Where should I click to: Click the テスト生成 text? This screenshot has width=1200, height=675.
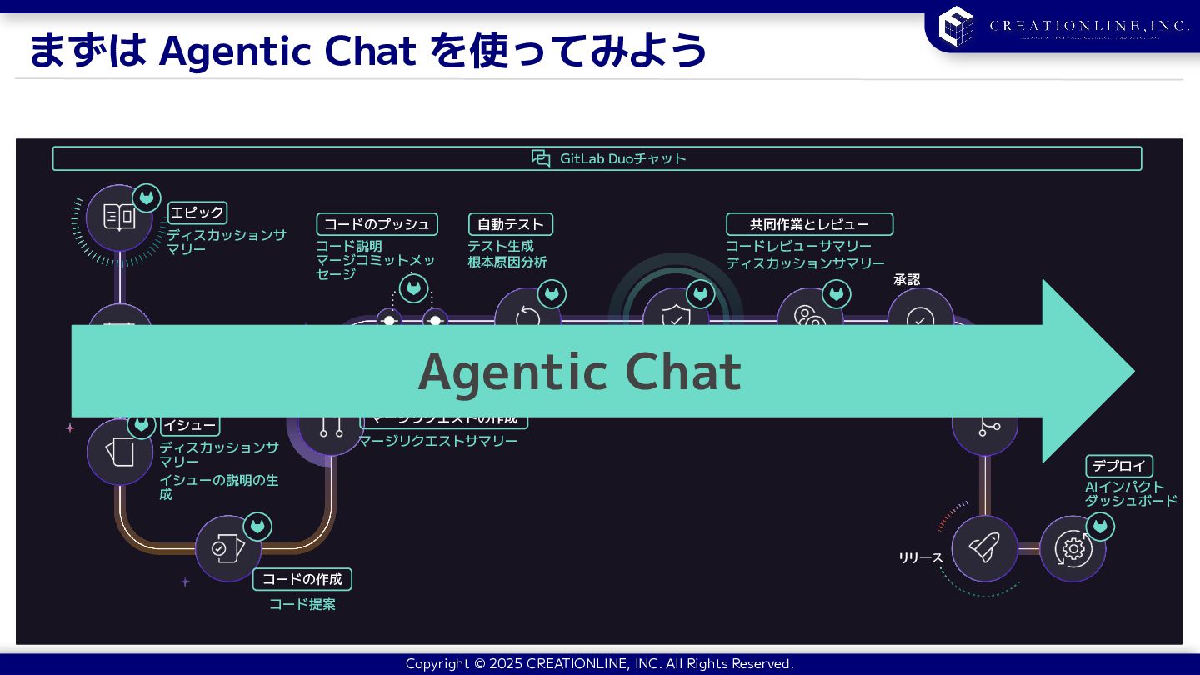(x=501, y=247)
